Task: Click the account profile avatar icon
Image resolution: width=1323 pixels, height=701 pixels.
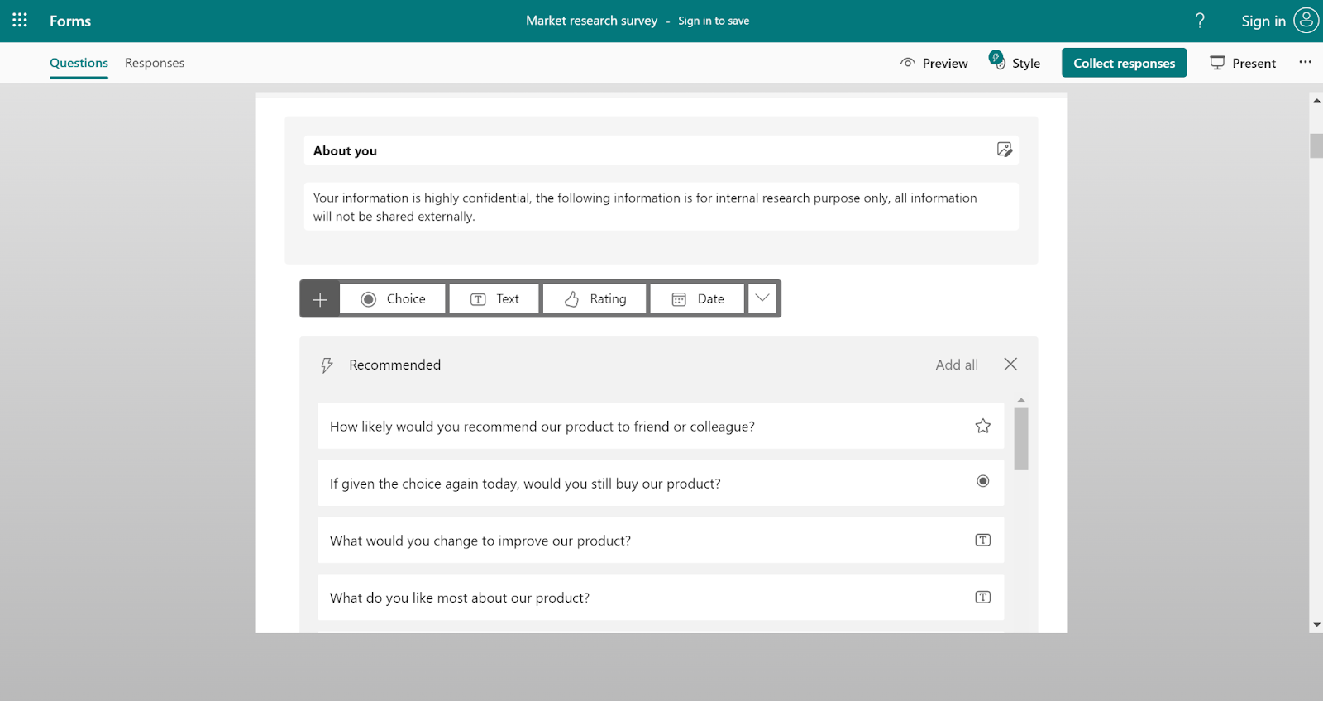Action: click(1306, 21)
